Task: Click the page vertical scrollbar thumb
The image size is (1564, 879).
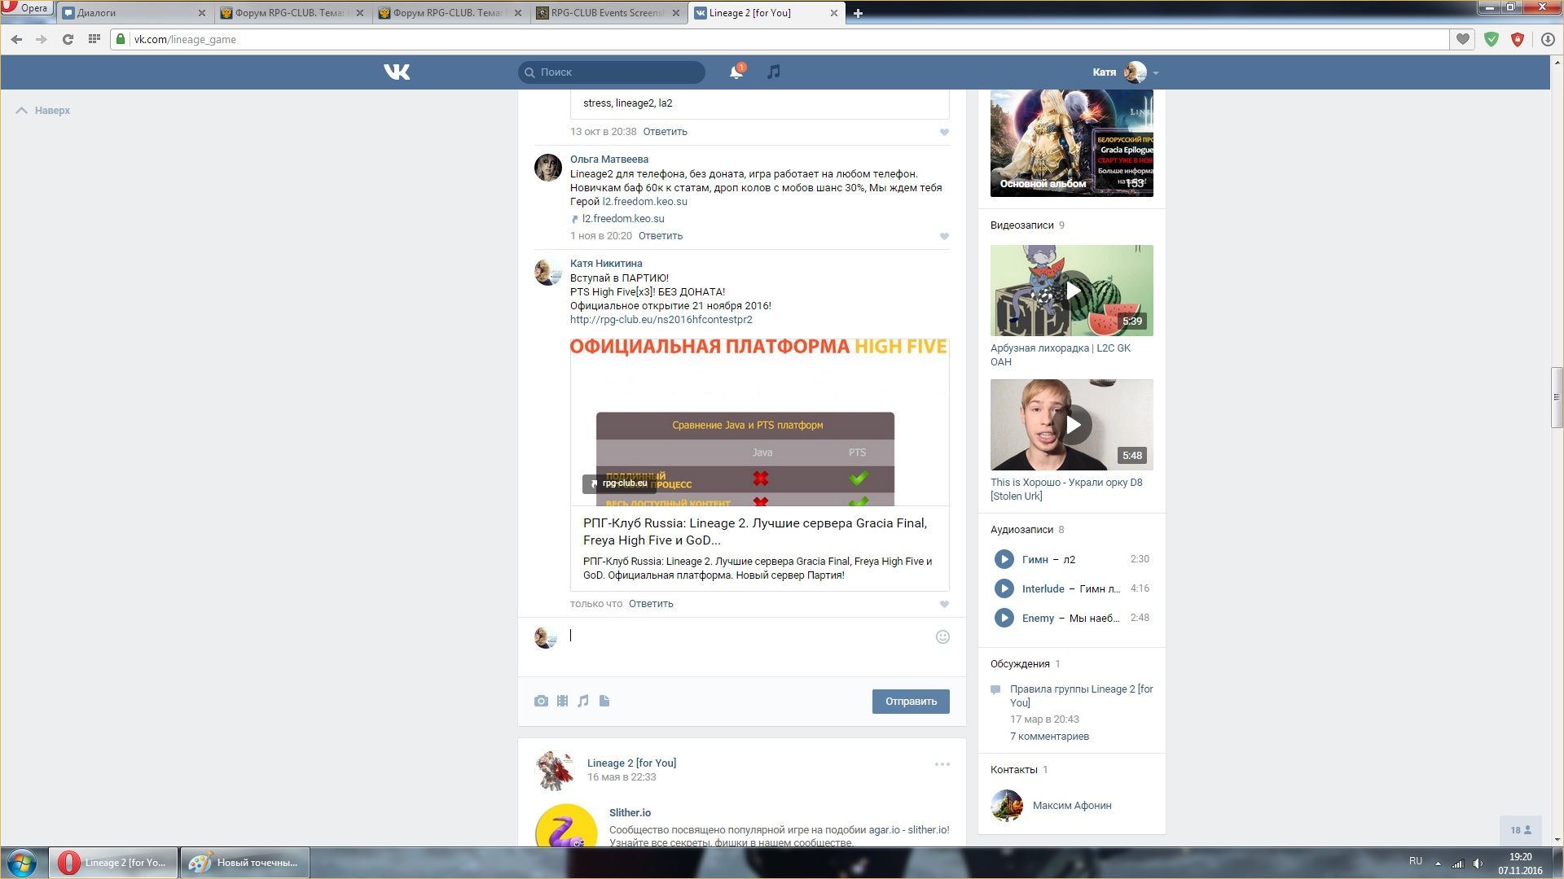Action: click(x=1557, y=399)
